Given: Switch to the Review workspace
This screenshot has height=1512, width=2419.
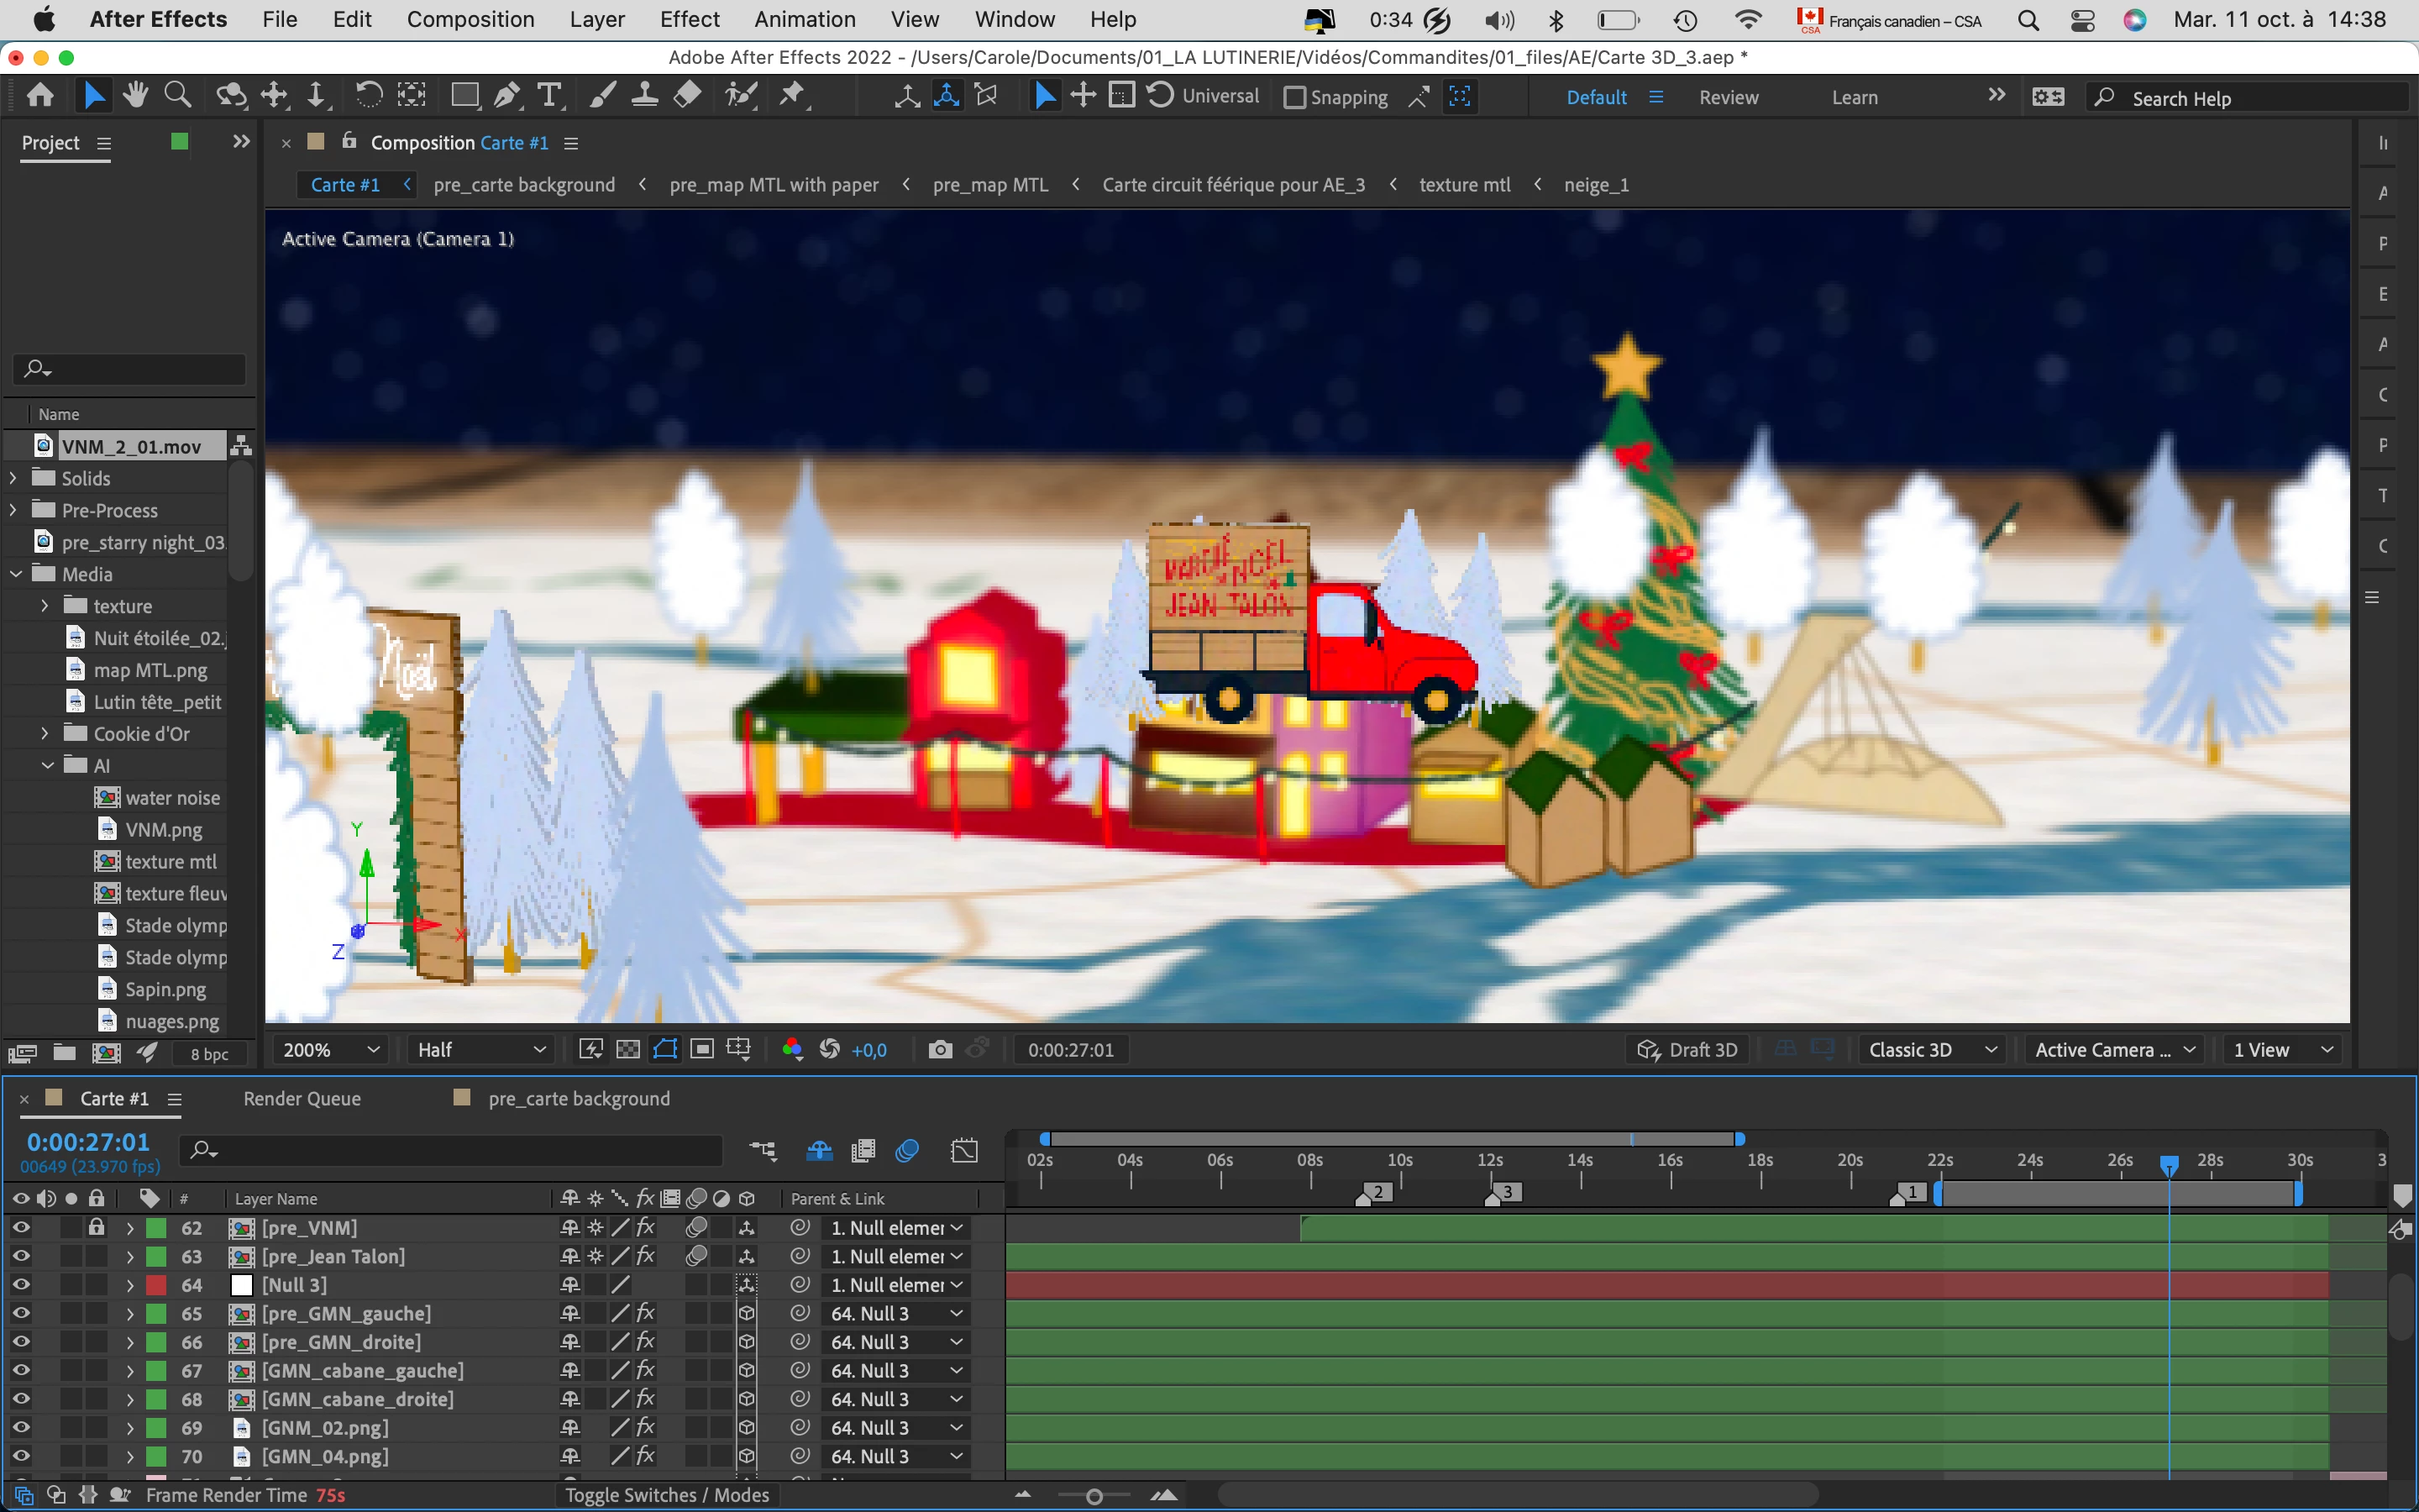Looking at the screenshot, I should [1729, 97].
